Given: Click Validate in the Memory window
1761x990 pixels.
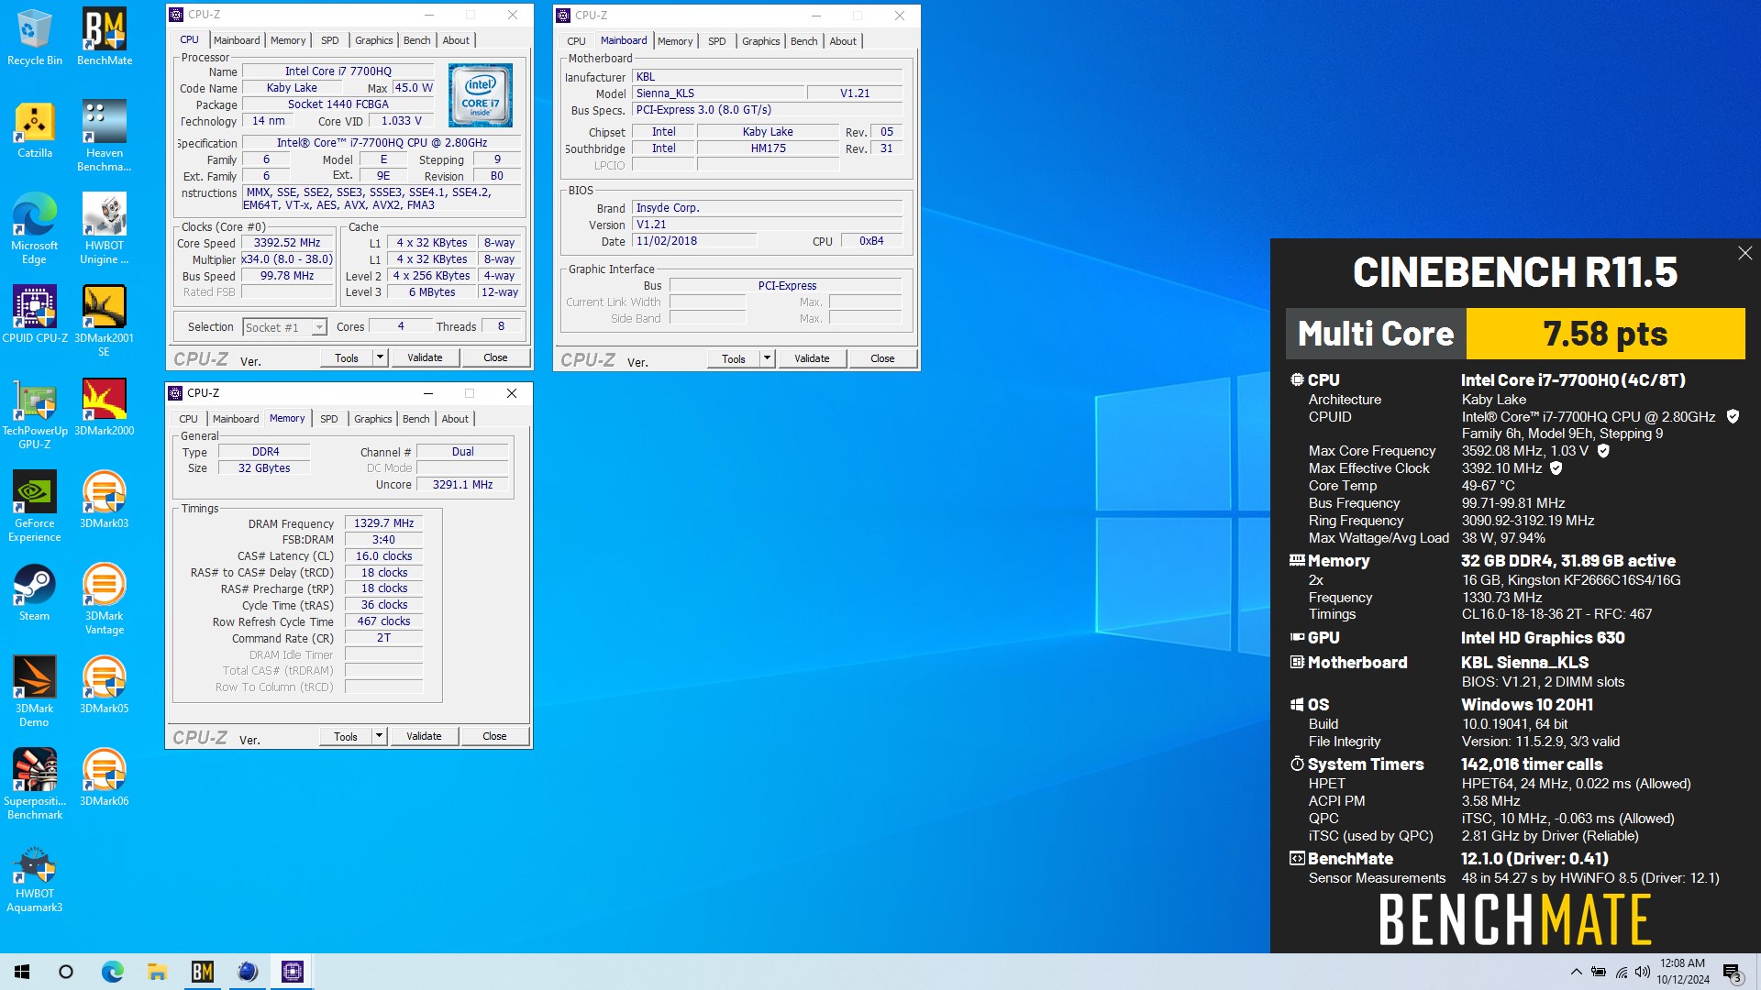Looking at the screenshot, I should coord(424,736).
